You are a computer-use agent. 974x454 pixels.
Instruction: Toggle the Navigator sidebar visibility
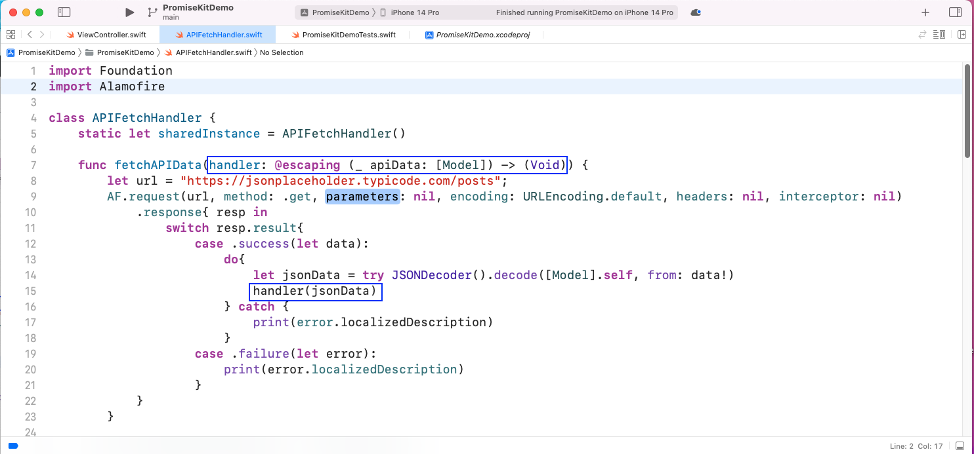click(64, 12)
